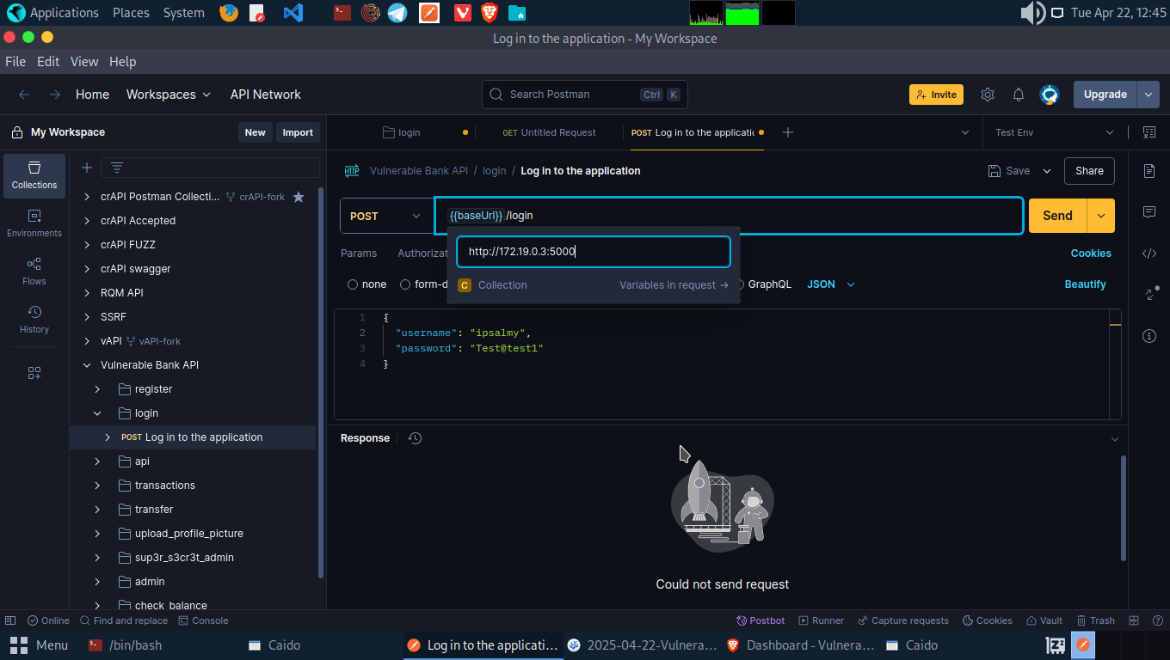Toggle the sidebar icon in status bar
Screen dimensions: 1170x660
point(10,620)
